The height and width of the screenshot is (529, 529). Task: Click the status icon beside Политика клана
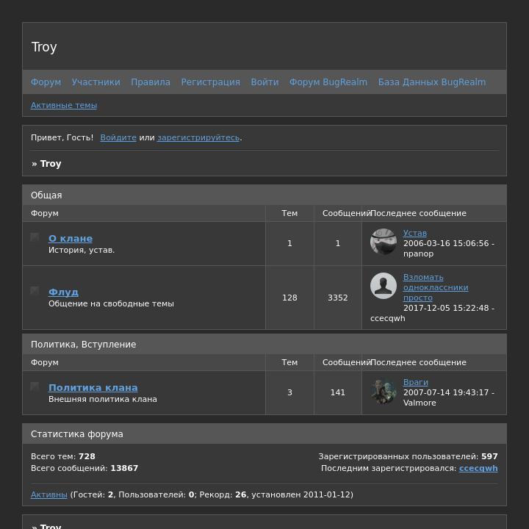pos(35,386)
